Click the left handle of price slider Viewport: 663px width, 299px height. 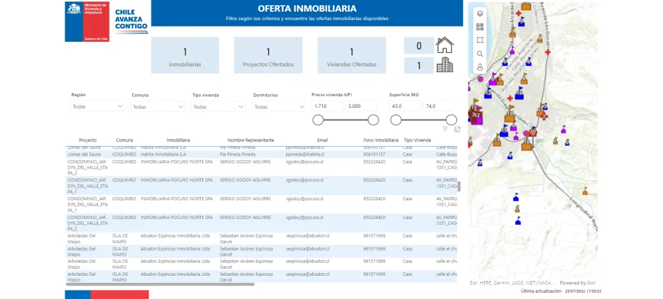coord(318,119)
